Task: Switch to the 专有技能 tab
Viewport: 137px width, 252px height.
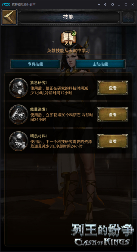Action: pos(35,64)
